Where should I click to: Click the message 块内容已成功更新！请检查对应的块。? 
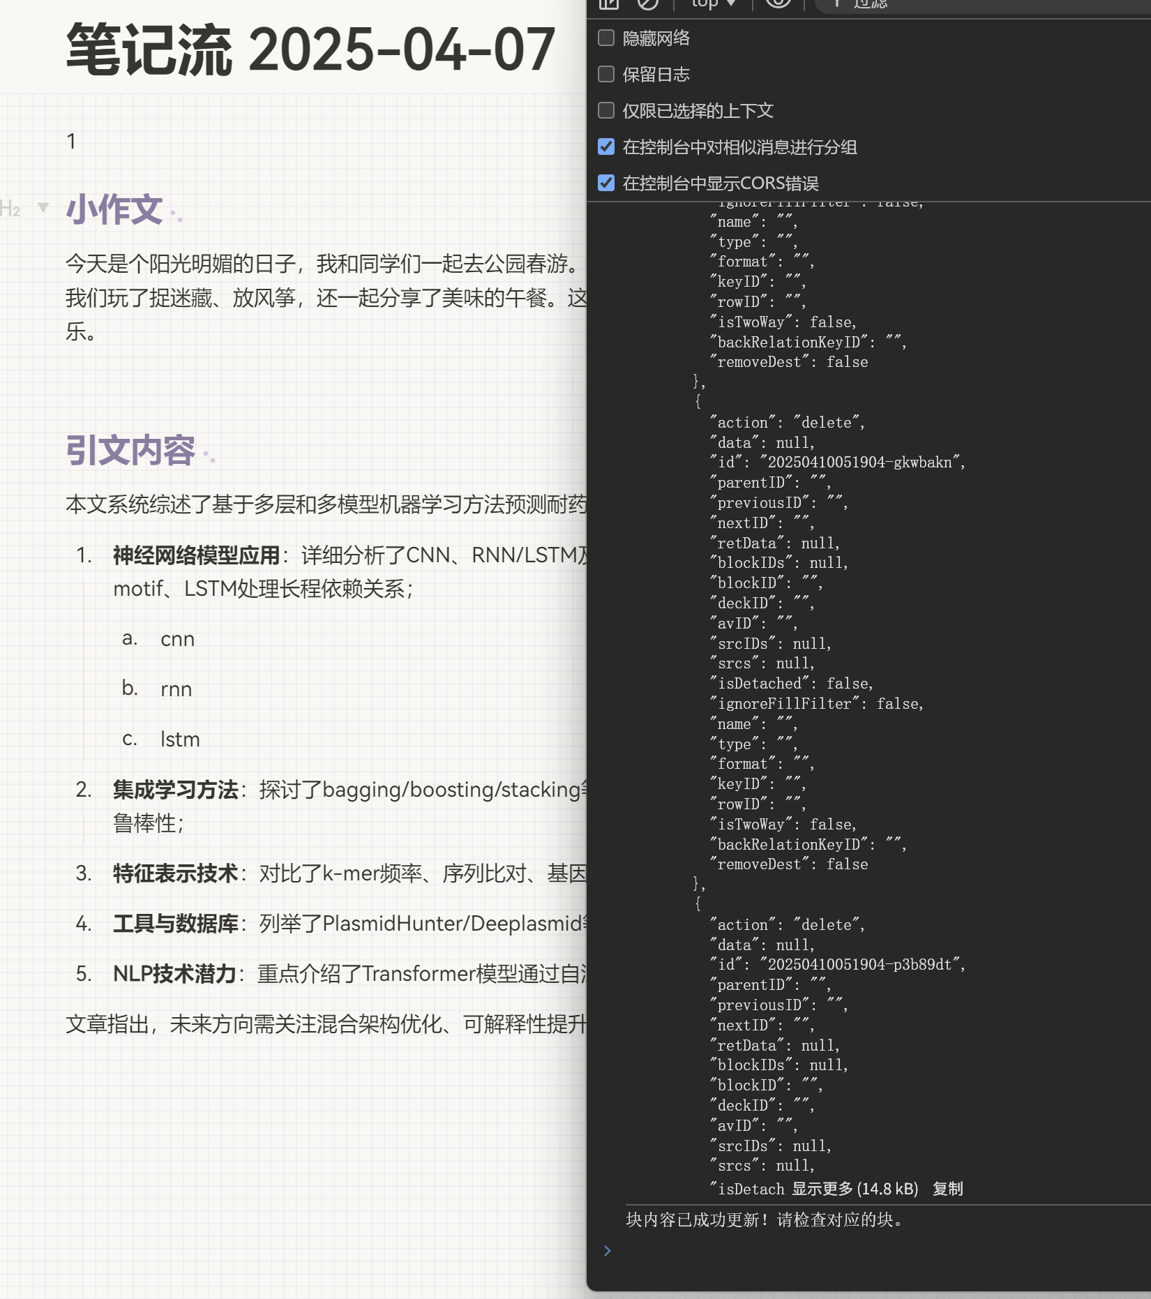click(x=765, y=1219)
